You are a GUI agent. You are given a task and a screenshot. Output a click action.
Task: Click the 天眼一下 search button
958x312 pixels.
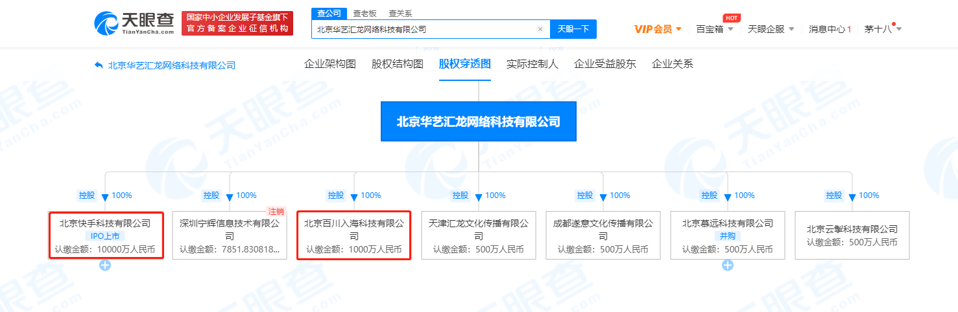click(x=573, y=29)
